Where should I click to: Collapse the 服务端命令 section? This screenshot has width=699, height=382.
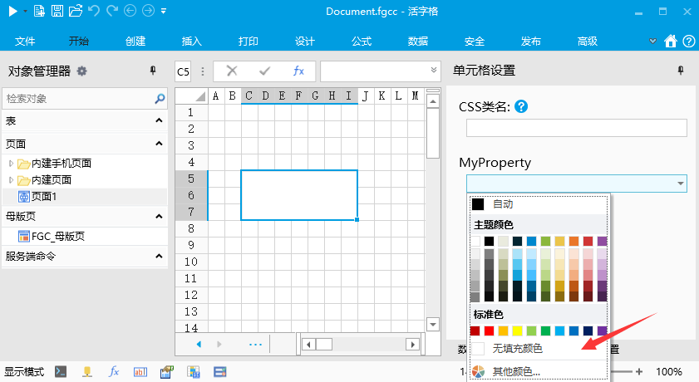[159, 256]
